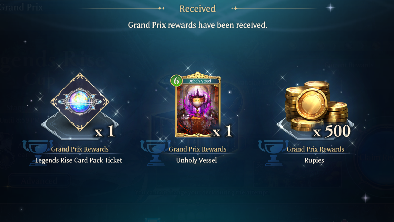Screen dimensions: 394x222
Task: Click Grand Prix Rewards label under Rupies
Action: [315, 149]
